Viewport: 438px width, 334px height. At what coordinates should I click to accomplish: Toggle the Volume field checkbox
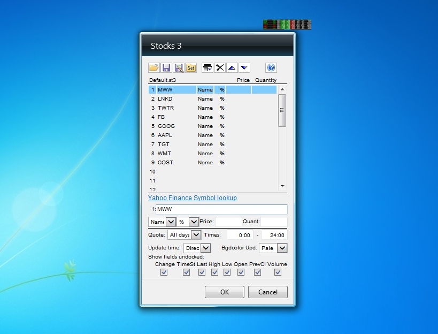pos(278,272)
